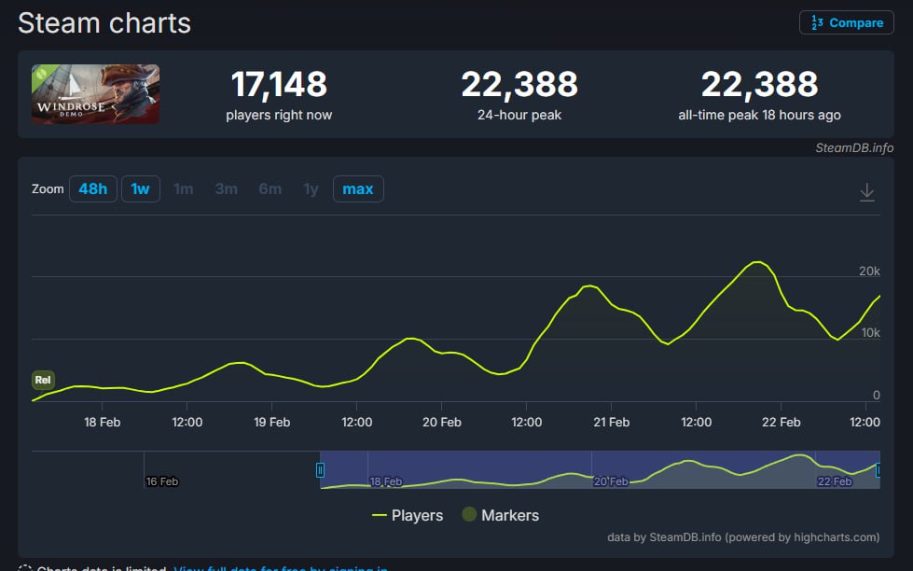Viewport: 913px width, 571px height.
Task: Click the right navigator range handle
Action: pos(878,469)
